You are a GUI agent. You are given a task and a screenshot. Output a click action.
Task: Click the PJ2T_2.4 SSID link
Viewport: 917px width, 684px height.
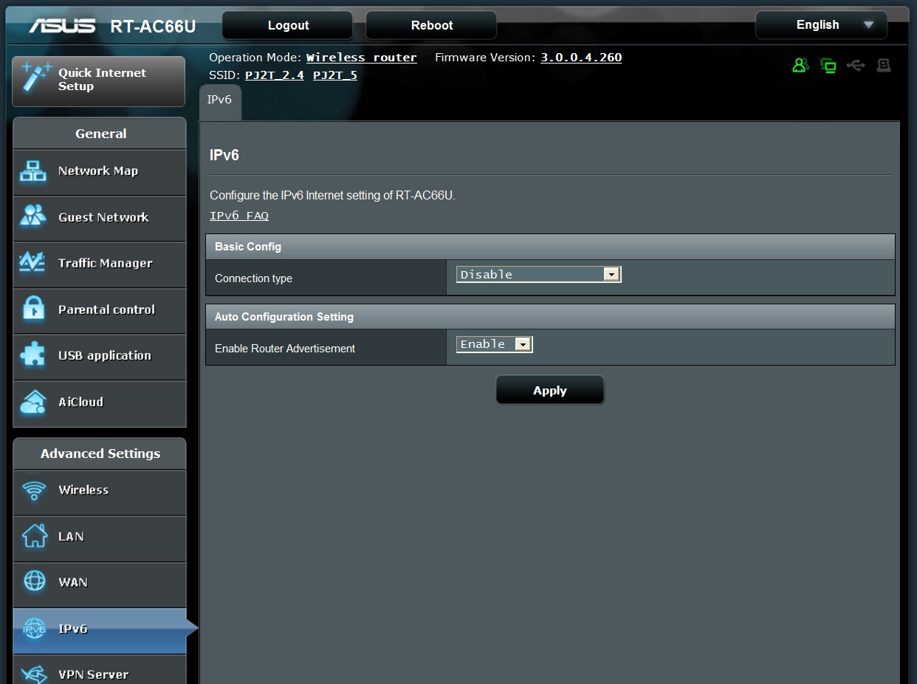click(275, 75)
